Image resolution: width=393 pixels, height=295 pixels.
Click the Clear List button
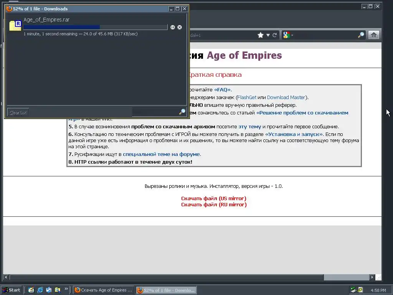[18, 113]
